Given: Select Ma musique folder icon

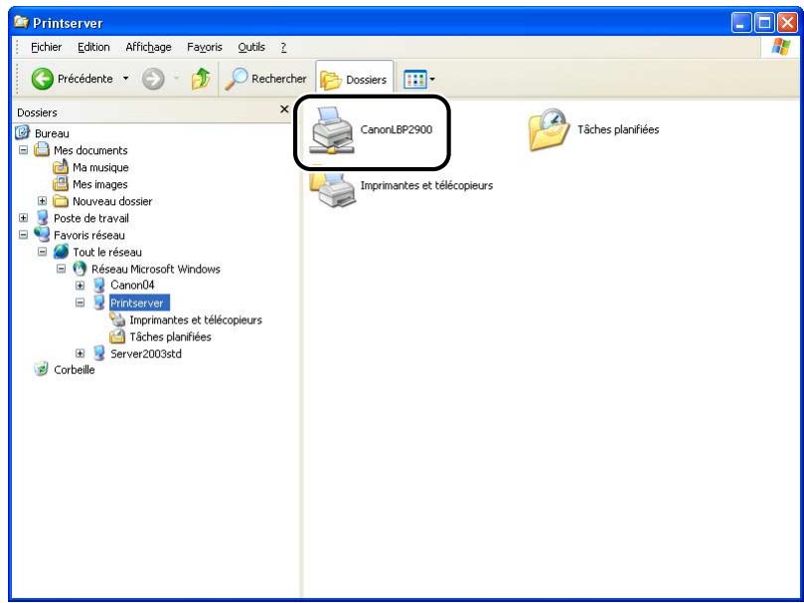Looking at the screenshot, I should coord(61,167).
